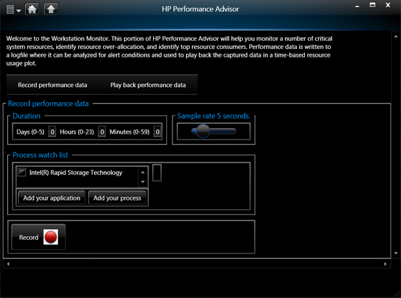Click main window scroll down arrow
Screen dimensions: 401x298
396,253
